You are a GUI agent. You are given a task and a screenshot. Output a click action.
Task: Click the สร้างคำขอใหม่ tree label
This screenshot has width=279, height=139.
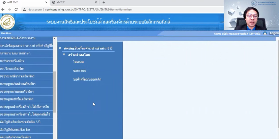79,55
